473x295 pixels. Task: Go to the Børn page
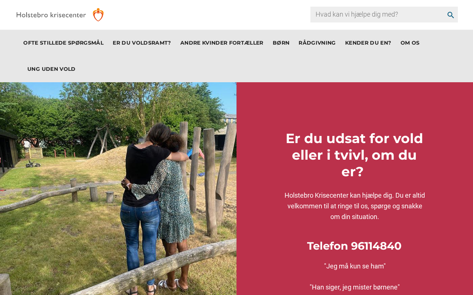coord(281,43)
